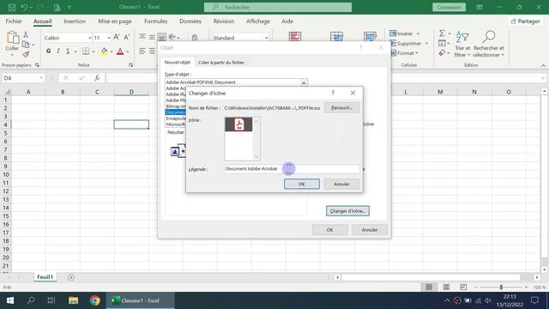Open the Aide tab
The image size is (549, 309).
(287, 21)
